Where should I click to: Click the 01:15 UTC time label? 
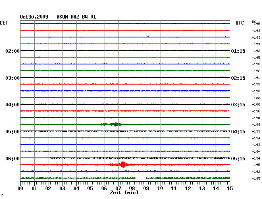[x=238, y=51]
